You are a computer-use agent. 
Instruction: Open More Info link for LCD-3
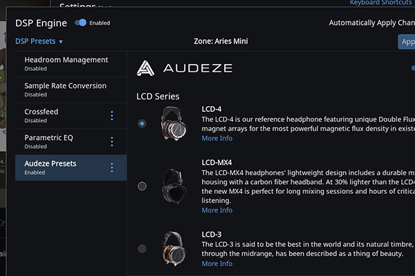[x=216, y=264]
